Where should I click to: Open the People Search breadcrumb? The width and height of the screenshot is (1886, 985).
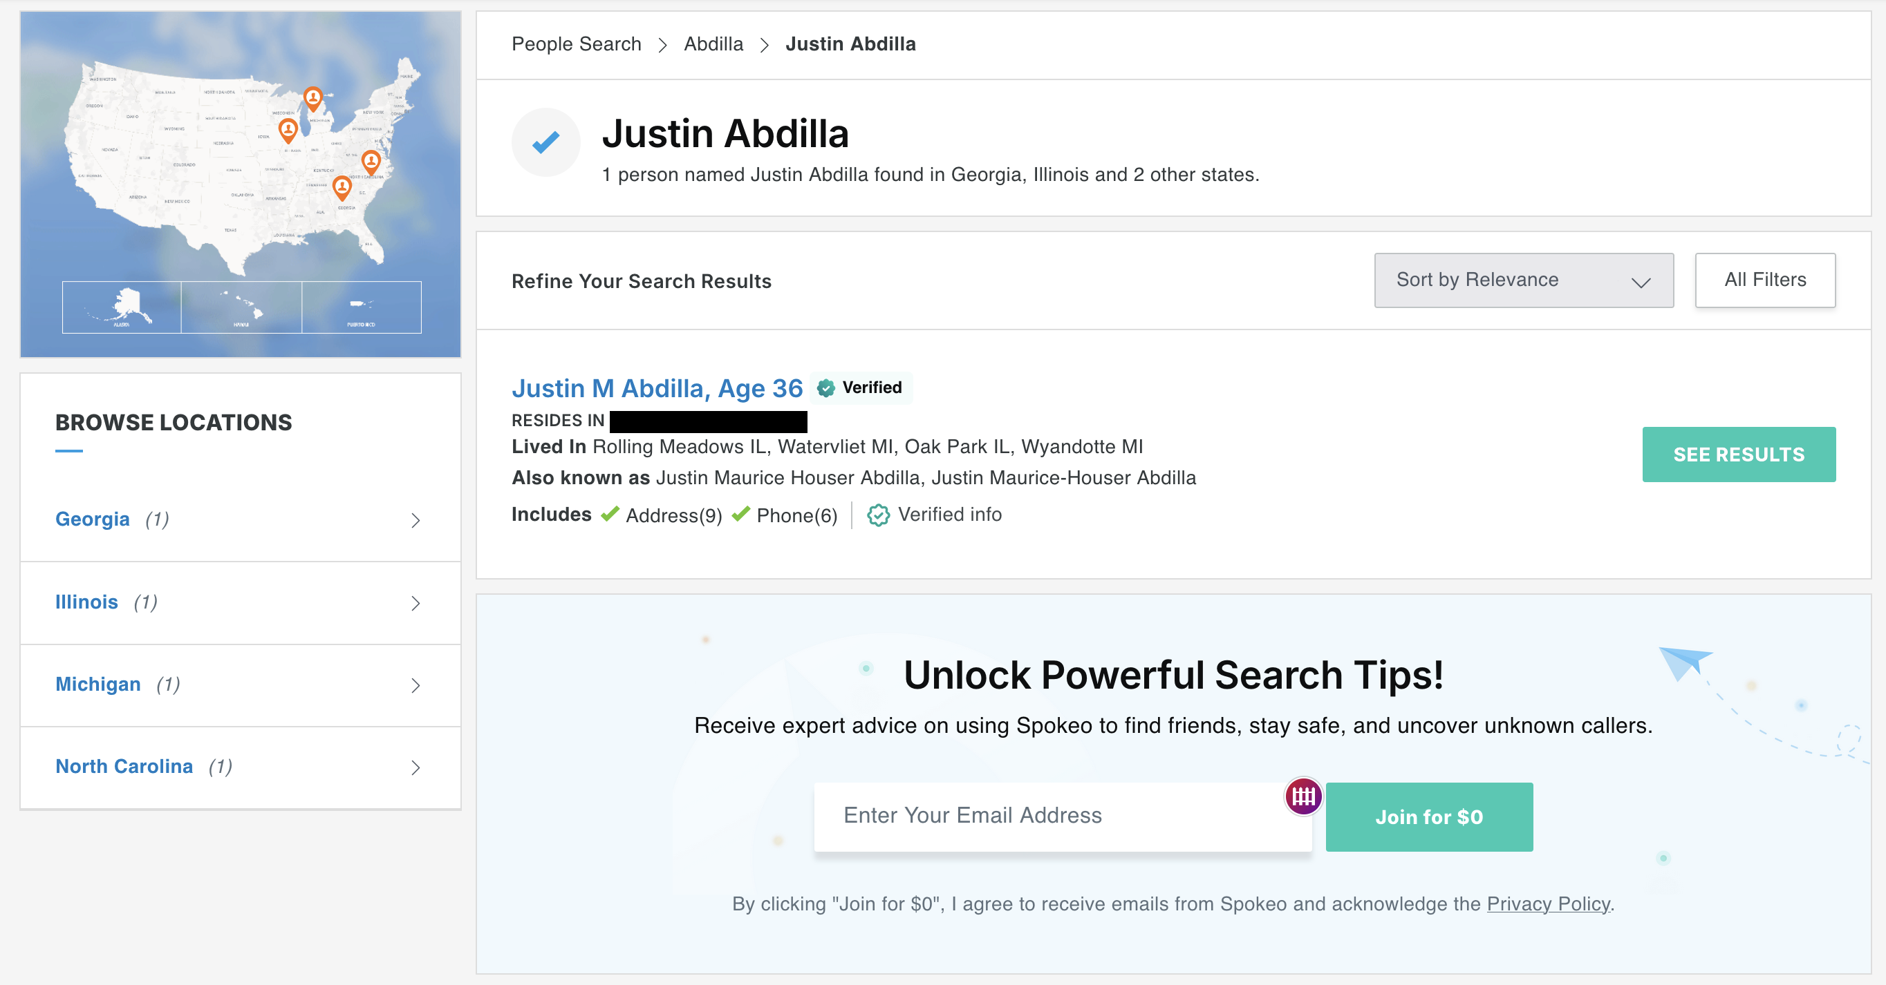pyautogui.click(x=576, y=44)
